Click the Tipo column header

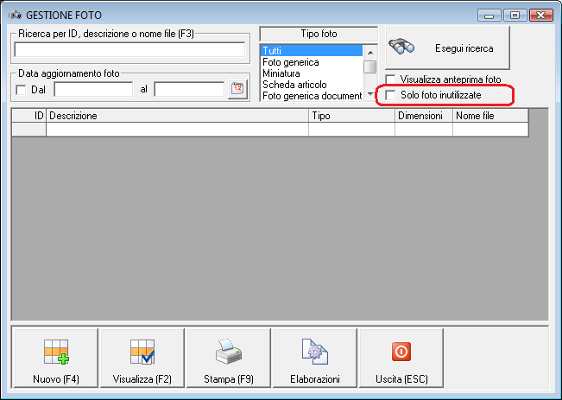351,116
